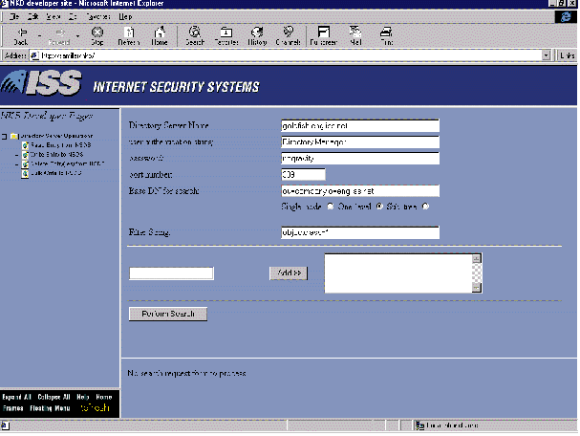This screenshot has height=436, width=580.
Task: Go to Home via toolbar icon
Action: (x=160, y=35)
